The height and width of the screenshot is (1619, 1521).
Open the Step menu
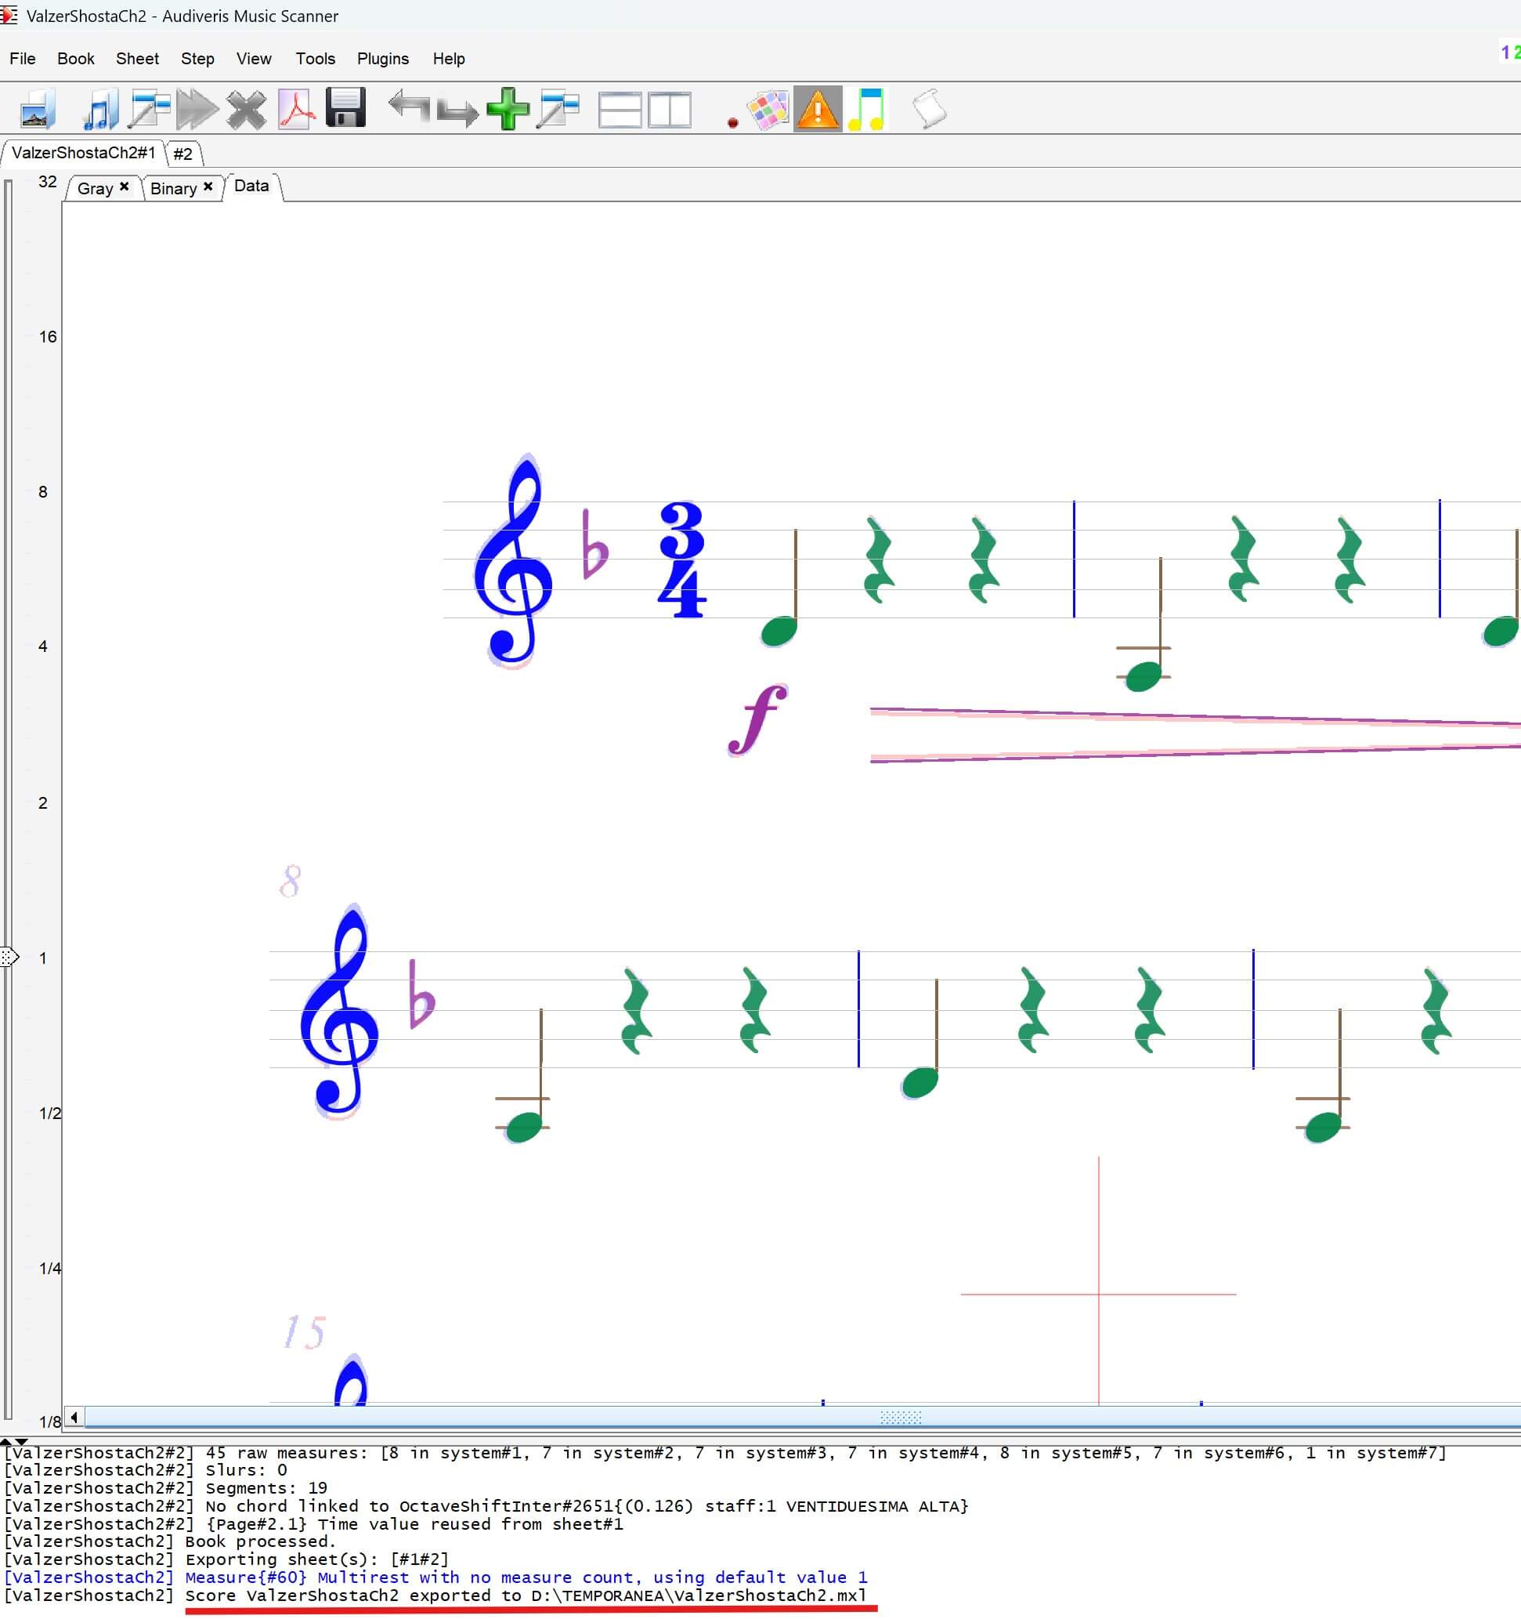click(197, 59)
